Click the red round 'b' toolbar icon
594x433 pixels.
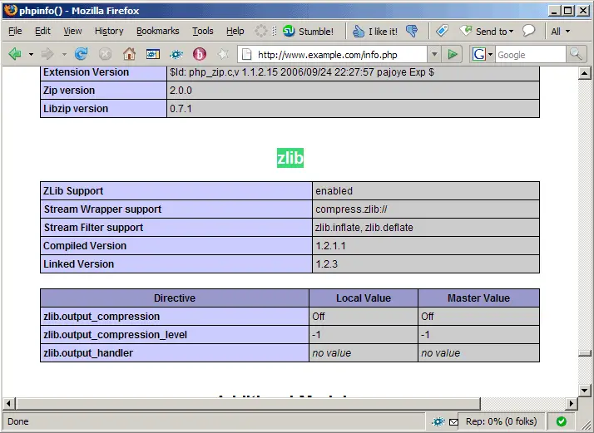200,54
